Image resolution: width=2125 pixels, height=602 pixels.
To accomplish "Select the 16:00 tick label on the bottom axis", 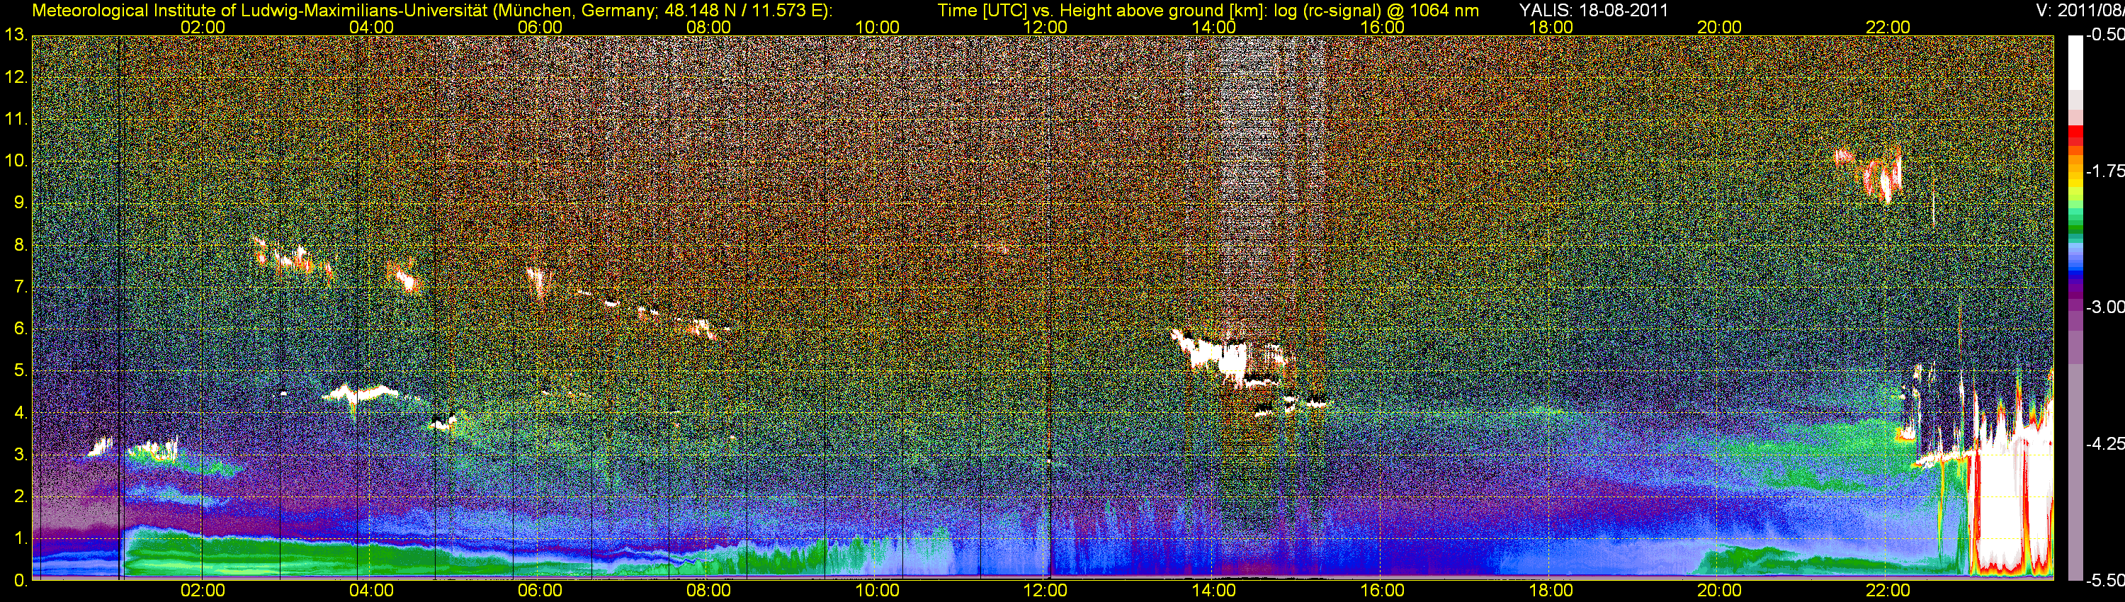I will 1383,591.
